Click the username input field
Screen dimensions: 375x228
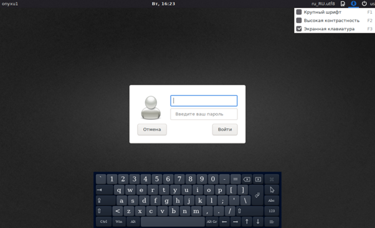(204, 101)
